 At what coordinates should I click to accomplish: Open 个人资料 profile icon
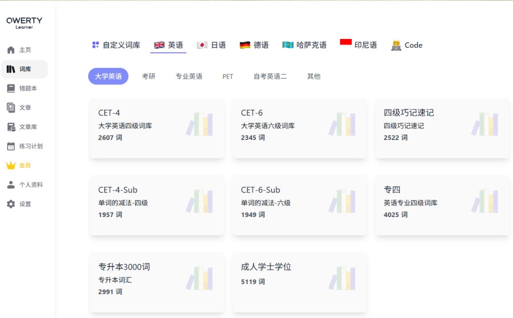[x=11, y=185]
